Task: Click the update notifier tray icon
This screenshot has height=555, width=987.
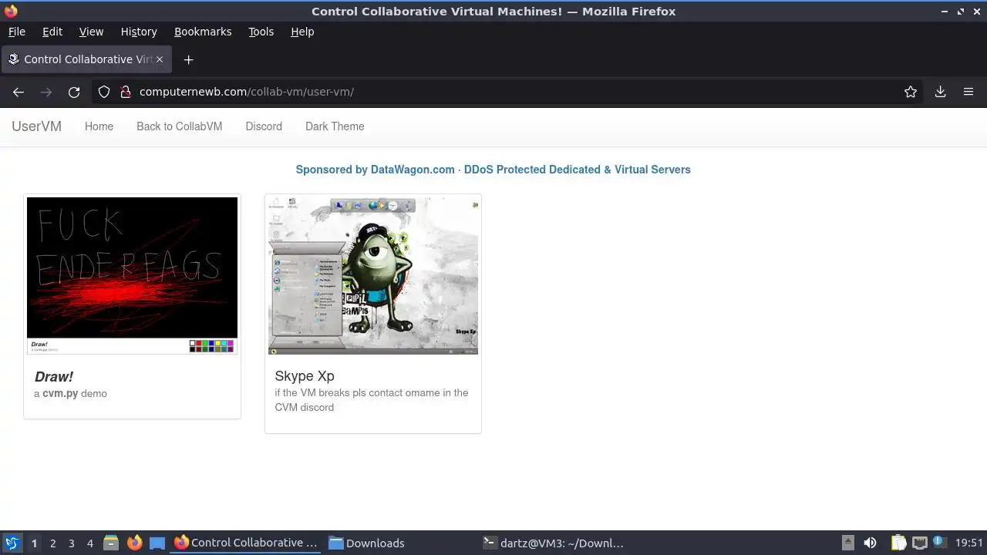Action: click(x=939, y=543)
